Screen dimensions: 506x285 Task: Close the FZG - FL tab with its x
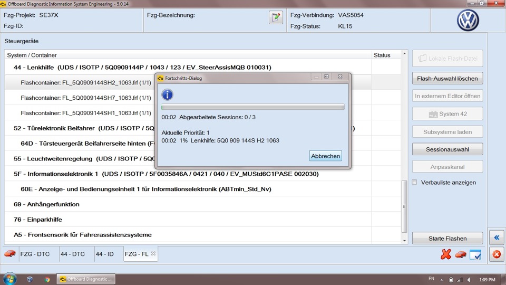pos(153,254)
